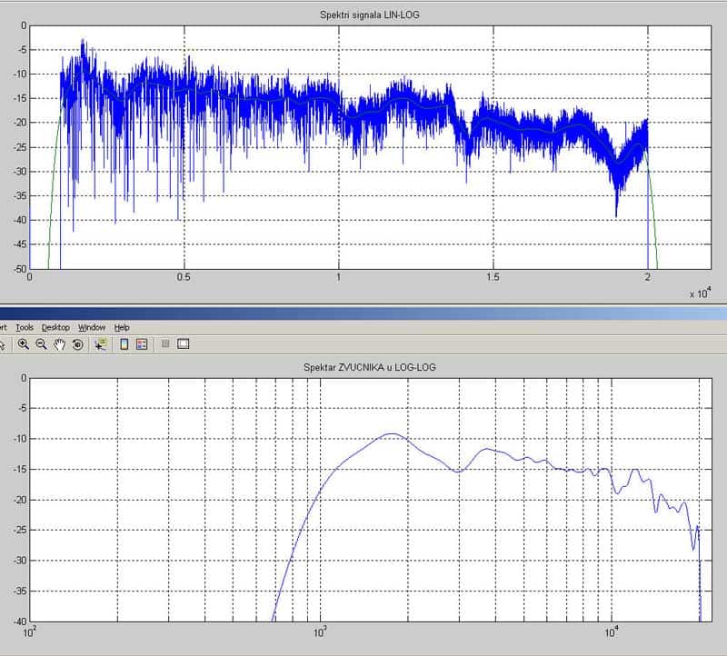Click the '-50' y-axis label in upper plot
The image size is (727, 656).
(x=19, y=269)
